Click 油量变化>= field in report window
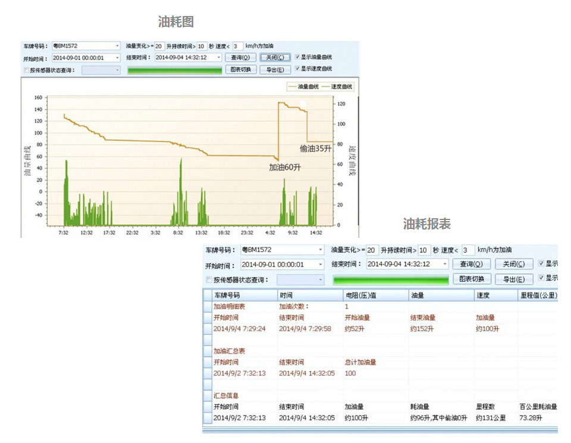This screenshot has height=443, width=571. coord(372,250)
